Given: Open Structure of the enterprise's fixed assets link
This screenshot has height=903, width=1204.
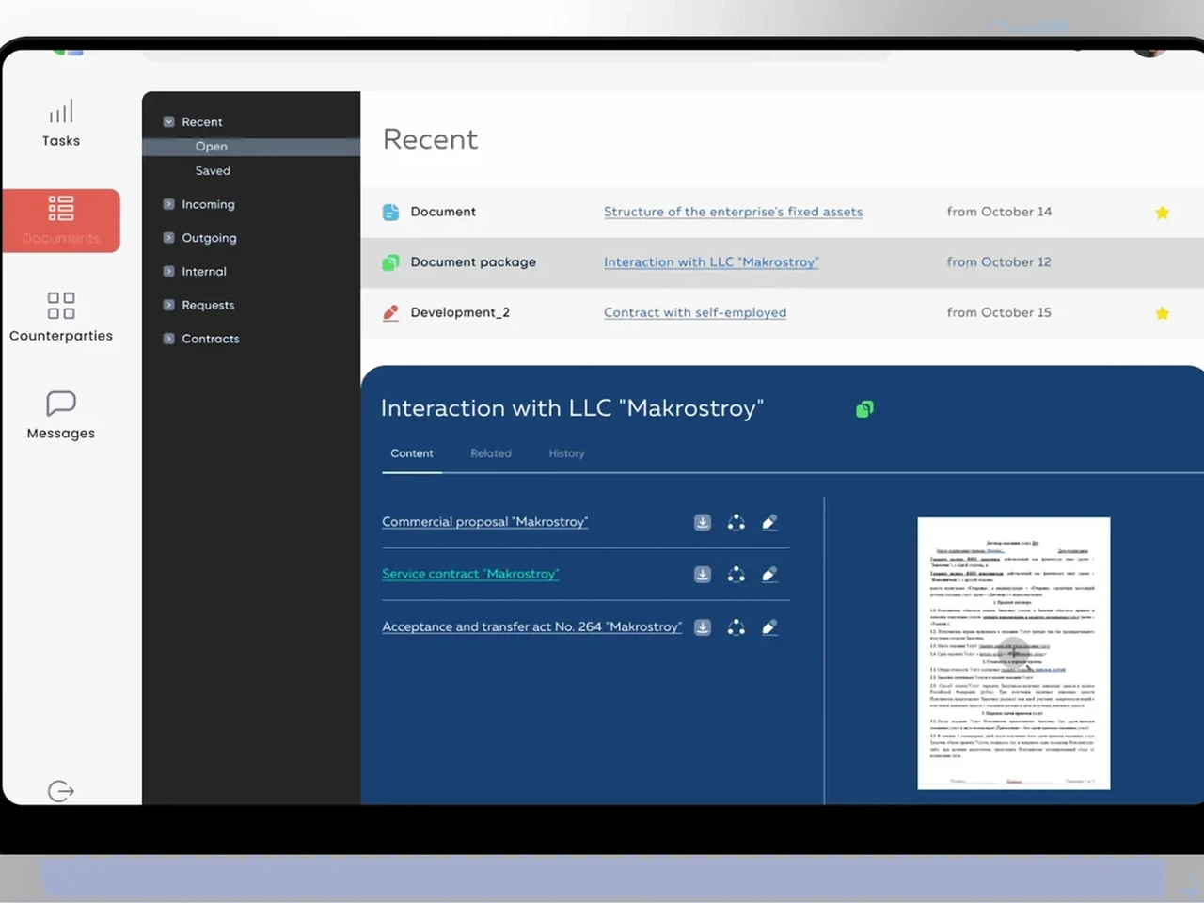Looking at the screenshot, I should (x=733, y=212).
